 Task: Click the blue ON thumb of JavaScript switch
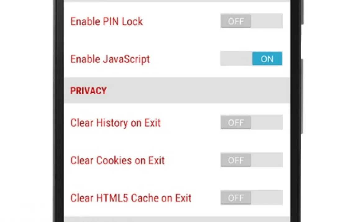[x=267, y=59]
